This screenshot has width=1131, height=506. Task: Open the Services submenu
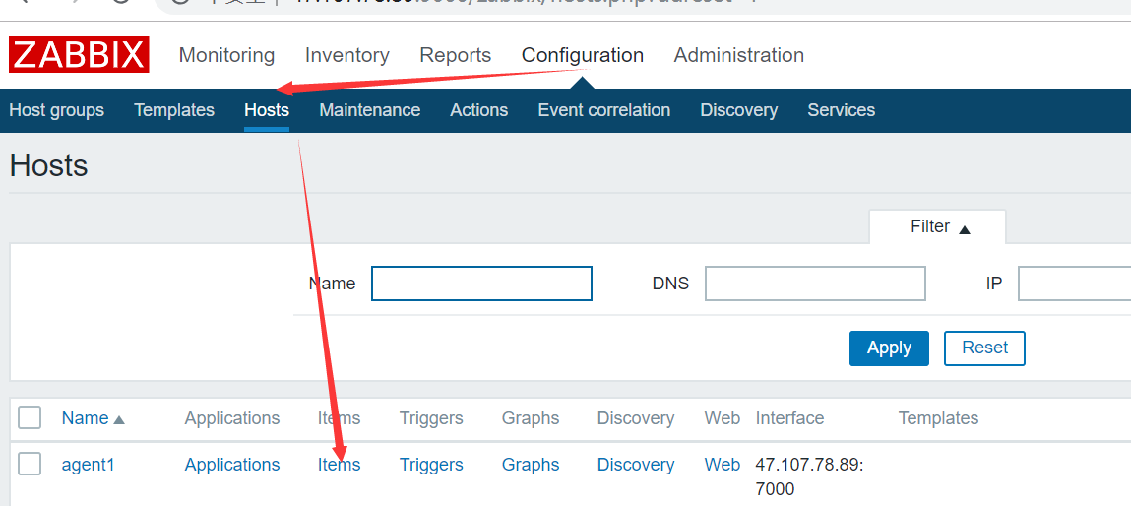pyautogui.click(x=841, y=110)
